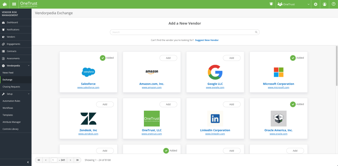Click the search magnifier icon
The width and height of the screenshot is (338, 166).
point(256,32)
